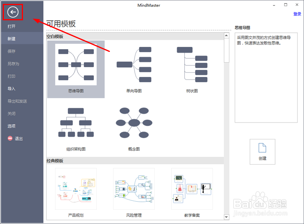Open 选项 in the sidebar

(x=11, y=126)
